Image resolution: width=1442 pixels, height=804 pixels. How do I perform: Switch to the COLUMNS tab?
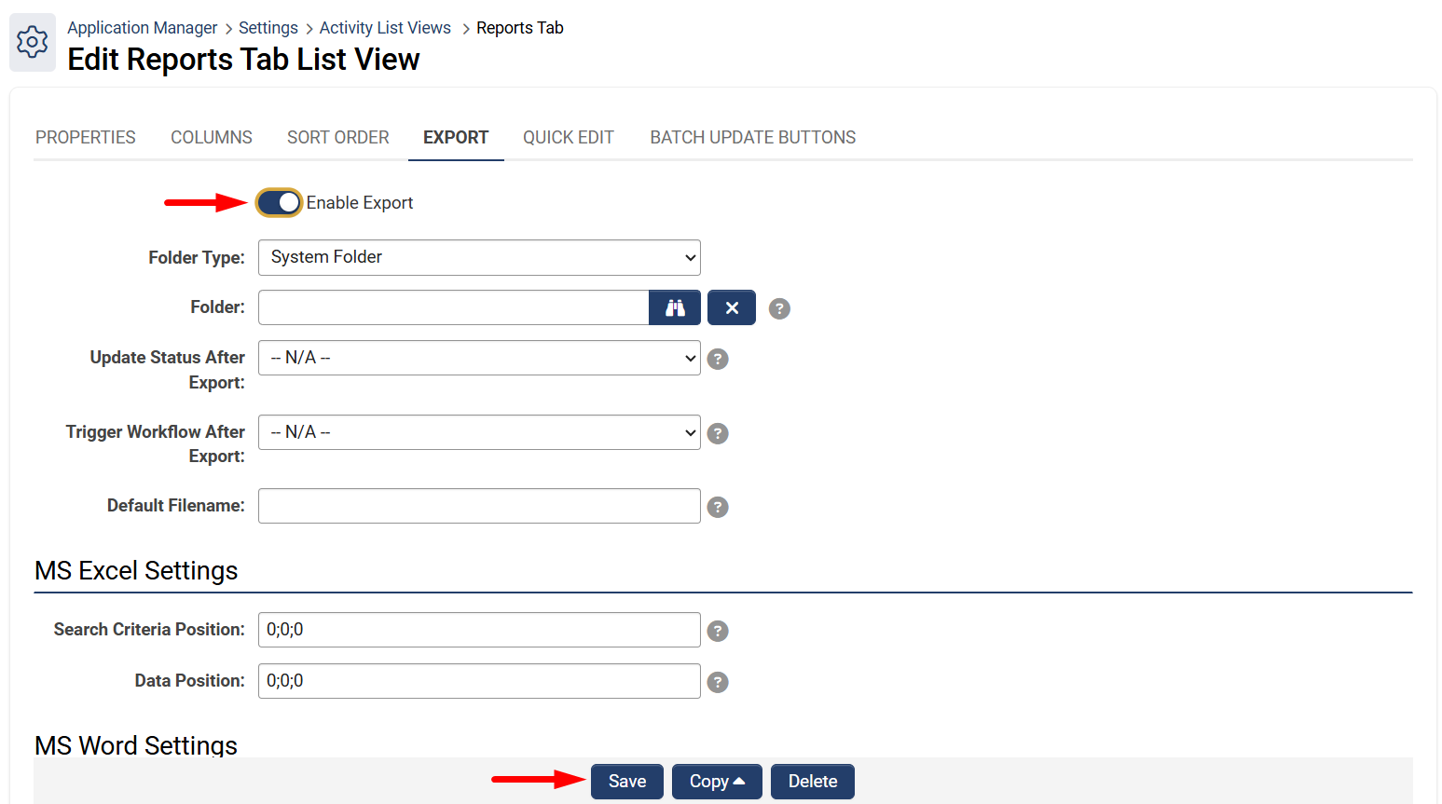coord(212,137)
